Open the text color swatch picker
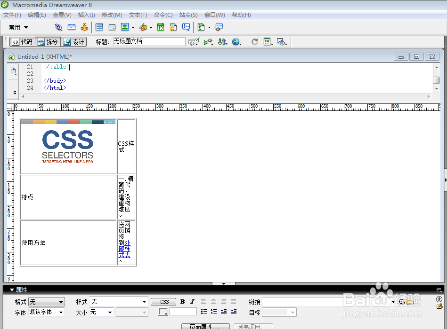The image size is (447, 329). click(x=163, y=312)
